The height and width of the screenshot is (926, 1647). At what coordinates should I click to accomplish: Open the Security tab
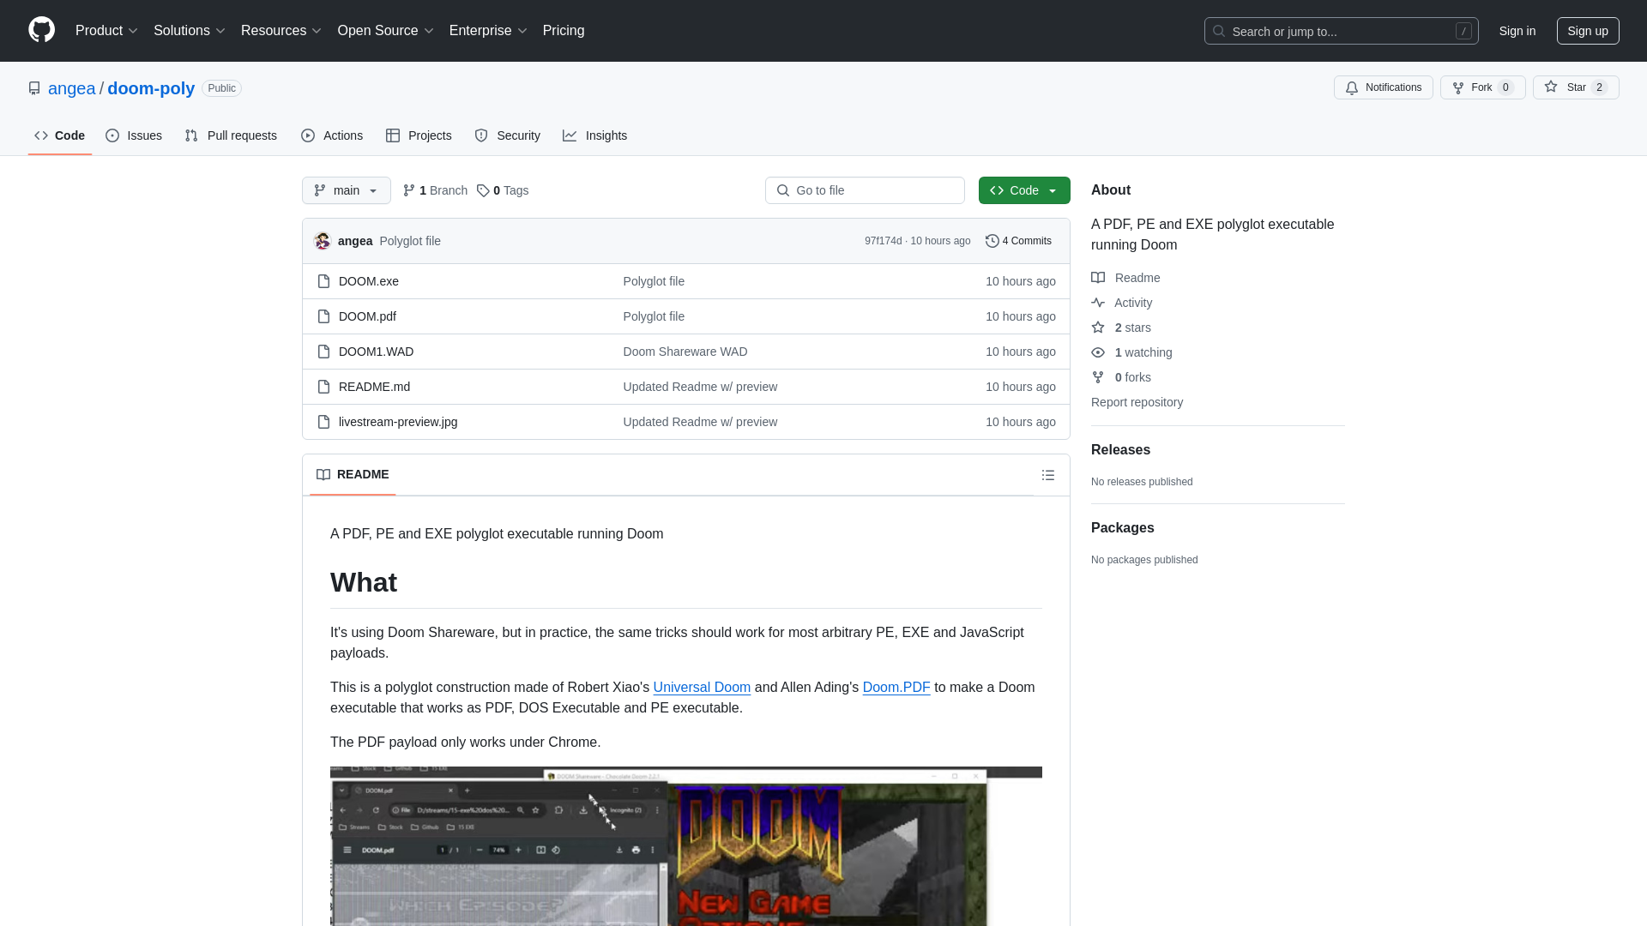[x=508, y=135]
